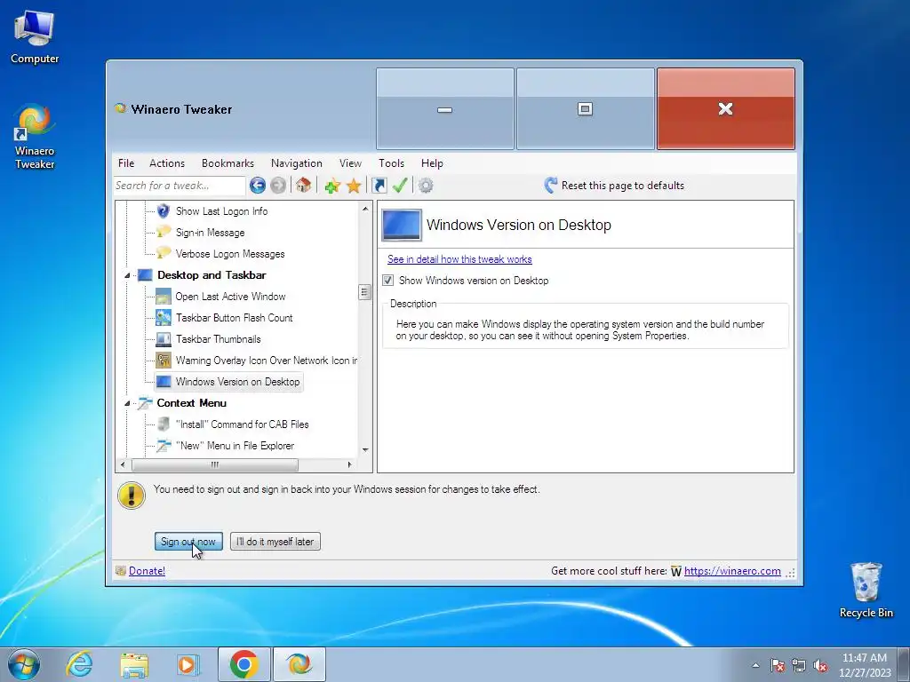Select the Sign-in Message tweak icon
This screenshot has width=910, height=682.
click(x=164, y=232)
